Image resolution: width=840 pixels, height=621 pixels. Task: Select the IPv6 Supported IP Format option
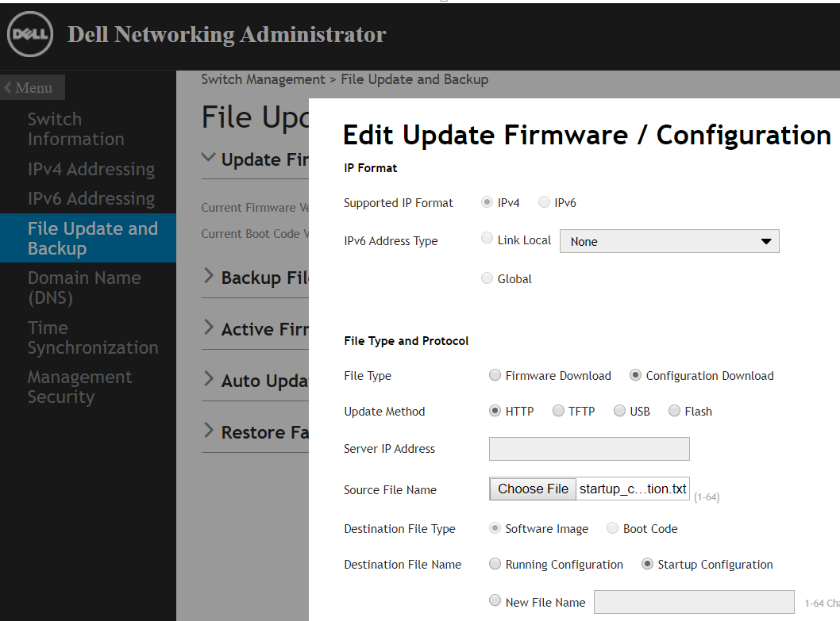pyautogui.click(x=544, y=202)
